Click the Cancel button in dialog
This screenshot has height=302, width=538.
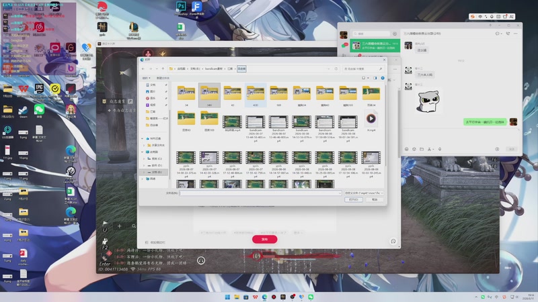pyautogui.click(x=375, y=199)
